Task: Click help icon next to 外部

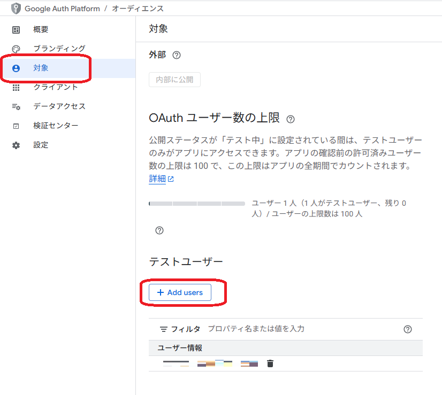Action: pyautogui.click(x=177, y=55)
